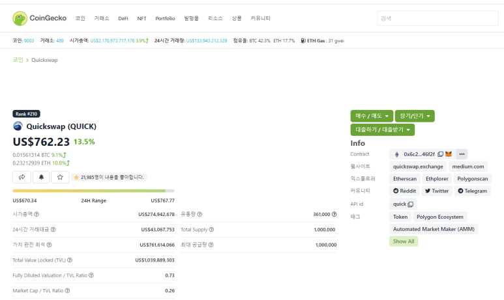
Task: Open the 거래소 navigation menu
Action: click(102, 18)
